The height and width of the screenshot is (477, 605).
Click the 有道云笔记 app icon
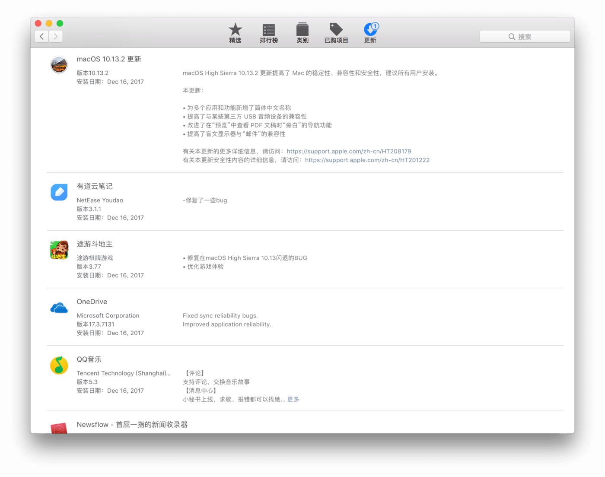[59, 192]
